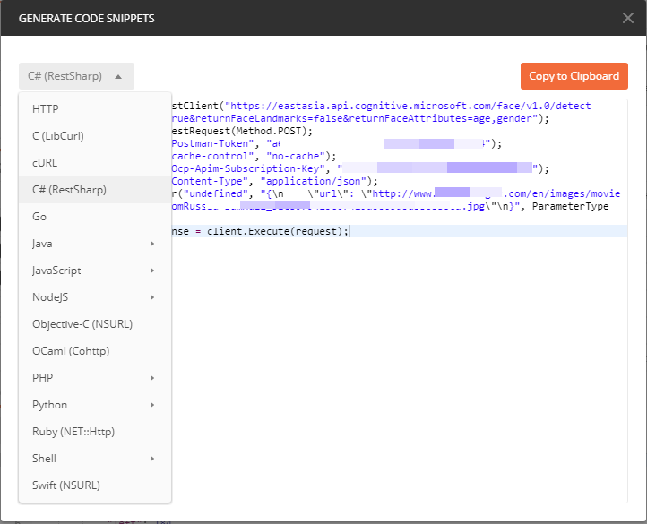
Task: Select HTTP from the language list
Action: click(95, 109)
